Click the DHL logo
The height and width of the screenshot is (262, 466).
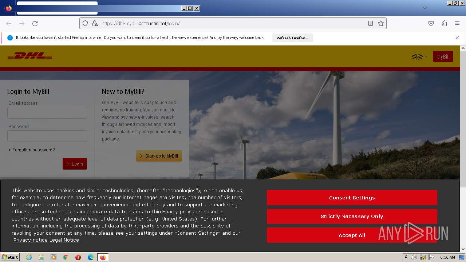coord(30,56)
